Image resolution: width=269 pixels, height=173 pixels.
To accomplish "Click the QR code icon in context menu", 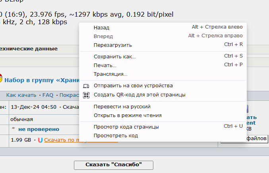I will pyautogui.click(x=86, y=95).
